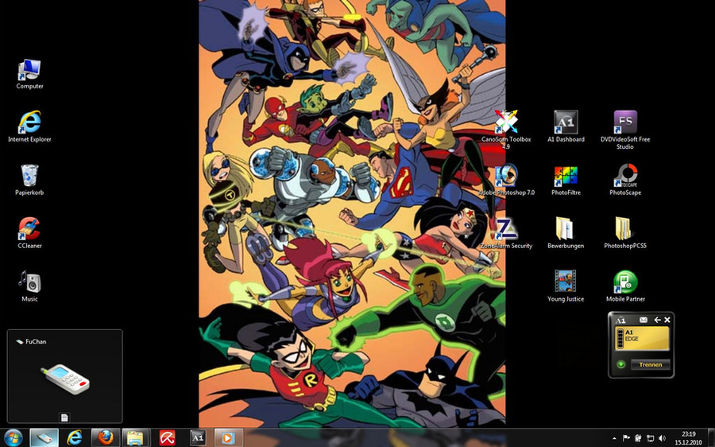The height and width of the screenshot is (447, 715).
Task: Open the Papierkorb recycle bin
Action: click(x=29, y=180)
